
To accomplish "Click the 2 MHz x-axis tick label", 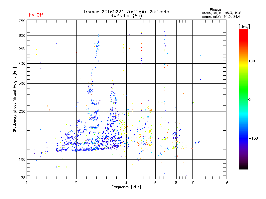I will 76,183.
